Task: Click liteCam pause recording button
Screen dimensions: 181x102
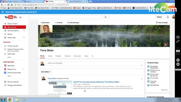Action: coord(178,60)
